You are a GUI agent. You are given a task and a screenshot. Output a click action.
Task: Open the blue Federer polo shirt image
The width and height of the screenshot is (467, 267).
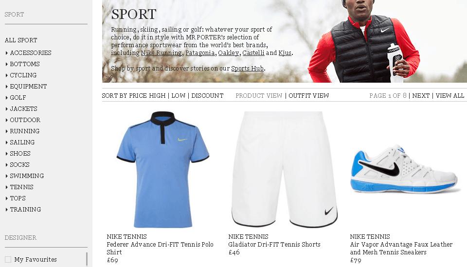(x=162, y=169)
